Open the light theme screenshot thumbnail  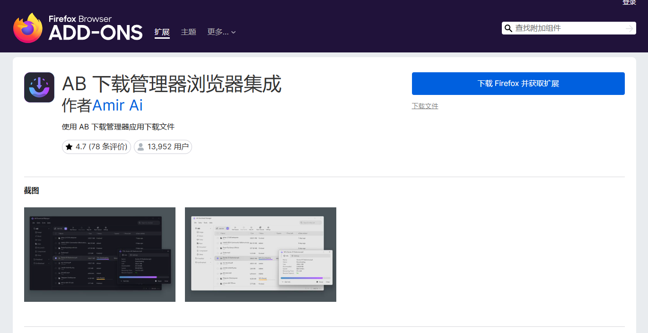click(261, 255)
